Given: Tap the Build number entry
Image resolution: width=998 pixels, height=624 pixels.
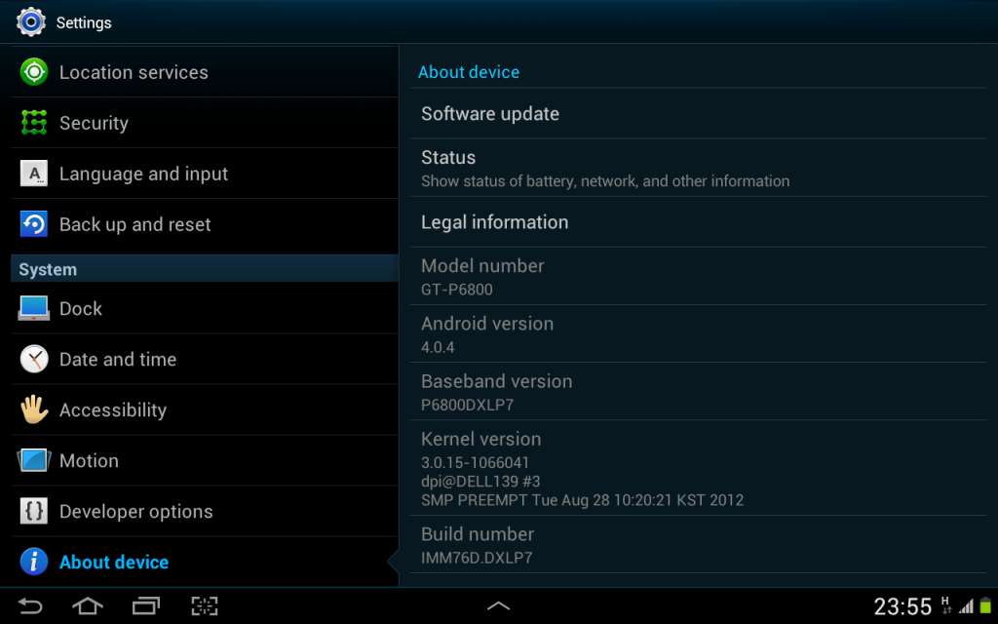Looking at the screenshot, I should 698,545.
